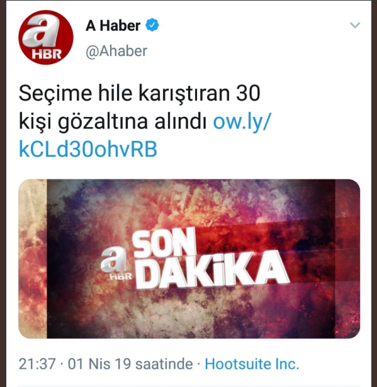Open the Hootsuite Inc. source link
This screenshot has width=377, height=387.
(x=252, y=364)
